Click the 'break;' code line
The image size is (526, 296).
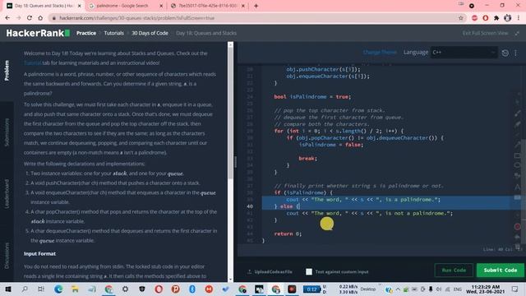pos(308,158)
